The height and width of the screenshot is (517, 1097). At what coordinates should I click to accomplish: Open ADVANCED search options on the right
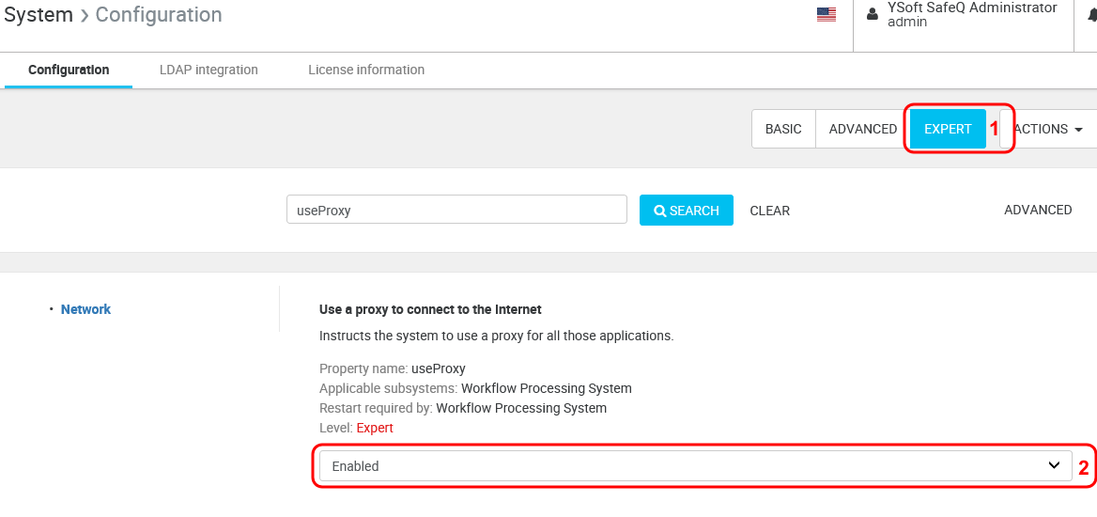pos(1038,210)
